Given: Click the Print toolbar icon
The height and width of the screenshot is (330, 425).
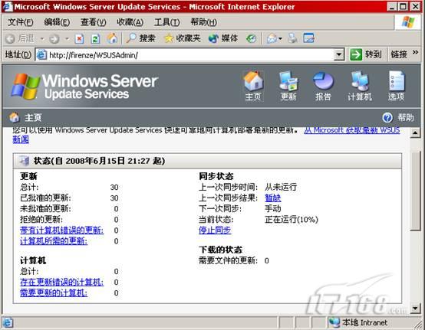Looking at the screenshot, I should pyautogui.click(x=292, y=38).
